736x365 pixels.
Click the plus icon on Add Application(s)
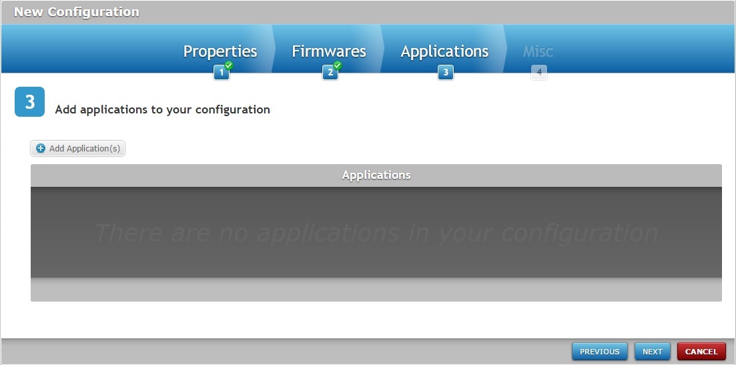[x=41, y=148]
